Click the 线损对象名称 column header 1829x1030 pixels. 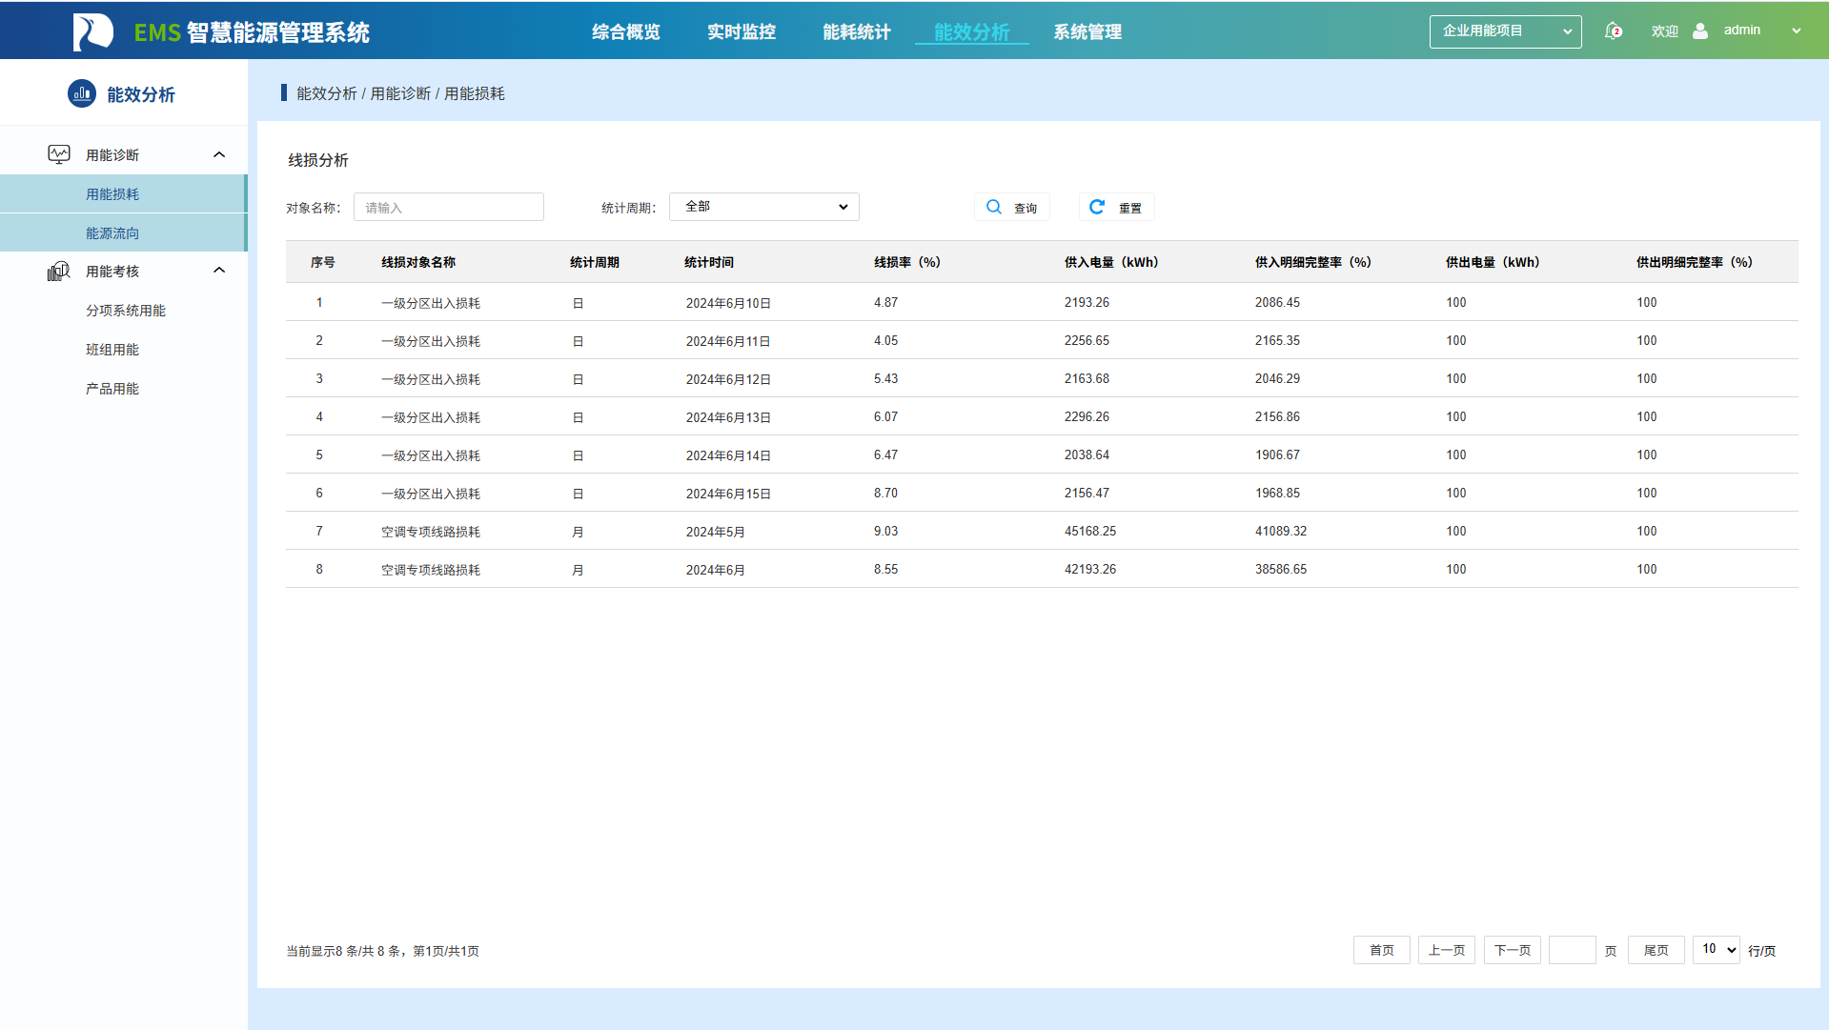point(418,262)
